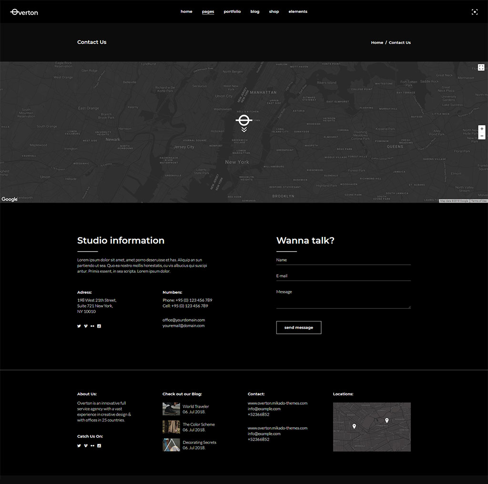Click into the Message text area

343,298
